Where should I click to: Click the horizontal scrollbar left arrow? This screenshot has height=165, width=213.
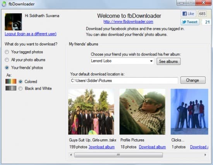click(71, 155)
